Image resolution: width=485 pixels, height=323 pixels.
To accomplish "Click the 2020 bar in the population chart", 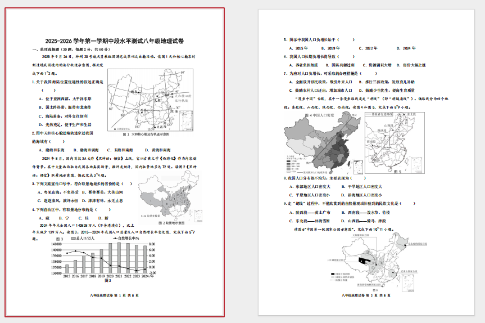I will click(111, 258).
